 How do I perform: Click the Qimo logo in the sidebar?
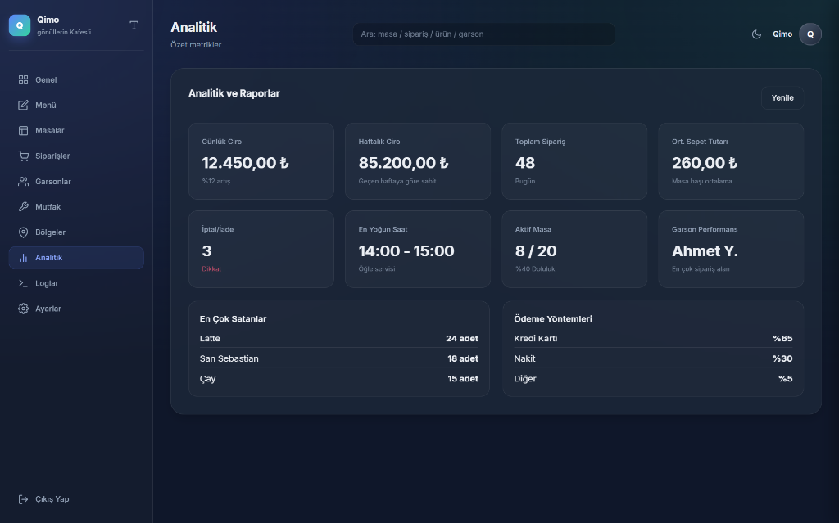[x=20, y=25]
